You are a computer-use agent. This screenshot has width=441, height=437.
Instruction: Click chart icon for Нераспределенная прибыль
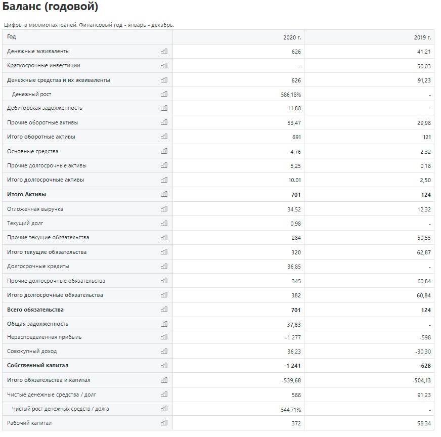(164, 337)
